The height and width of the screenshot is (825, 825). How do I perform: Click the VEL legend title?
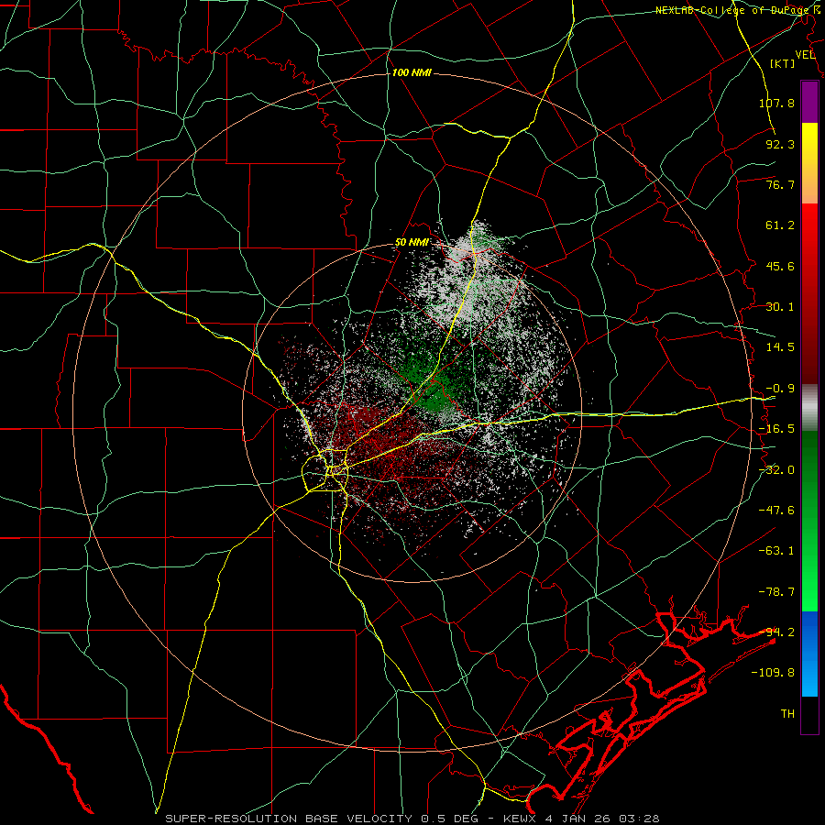[805, 55]
